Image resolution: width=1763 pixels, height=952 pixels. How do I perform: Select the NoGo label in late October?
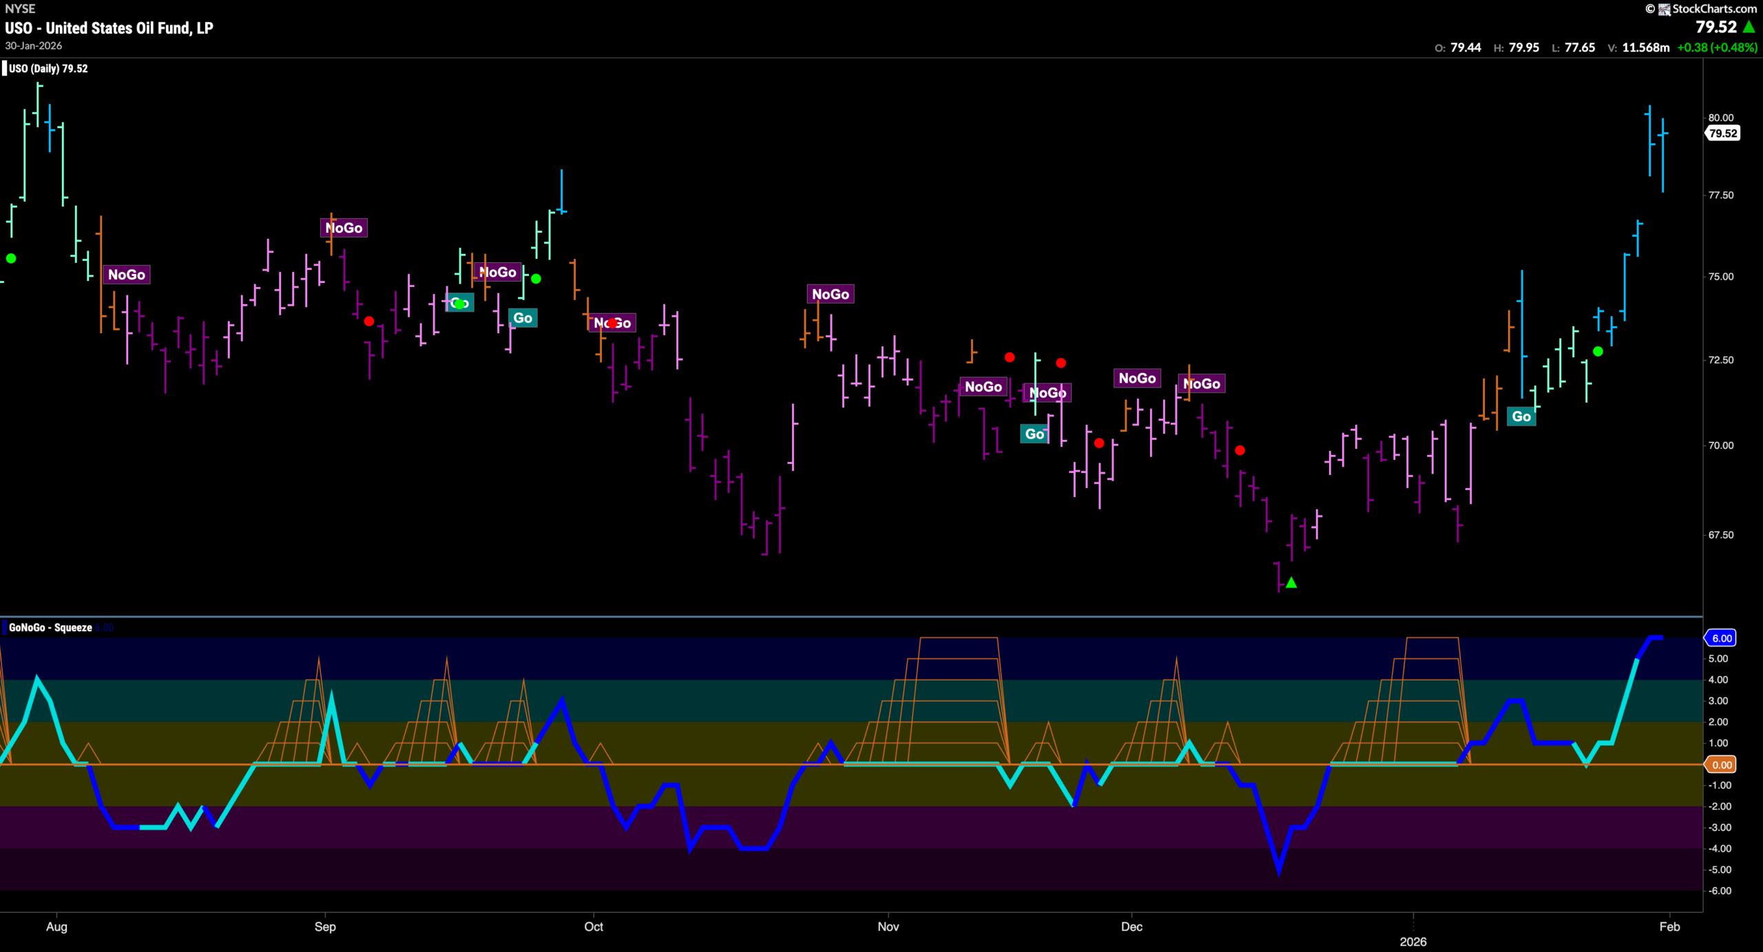point(831,294)
